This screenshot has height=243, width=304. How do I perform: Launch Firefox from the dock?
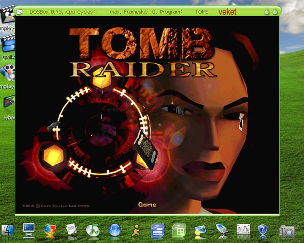[50, 230]
